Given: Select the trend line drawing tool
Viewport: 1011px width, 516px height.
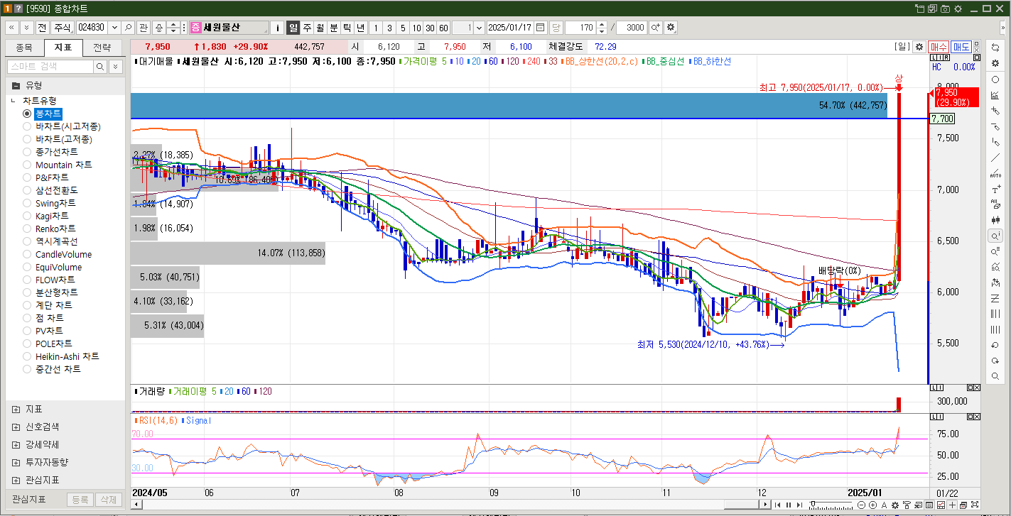Looking at the screenshot, I should (x=995, y=158).
